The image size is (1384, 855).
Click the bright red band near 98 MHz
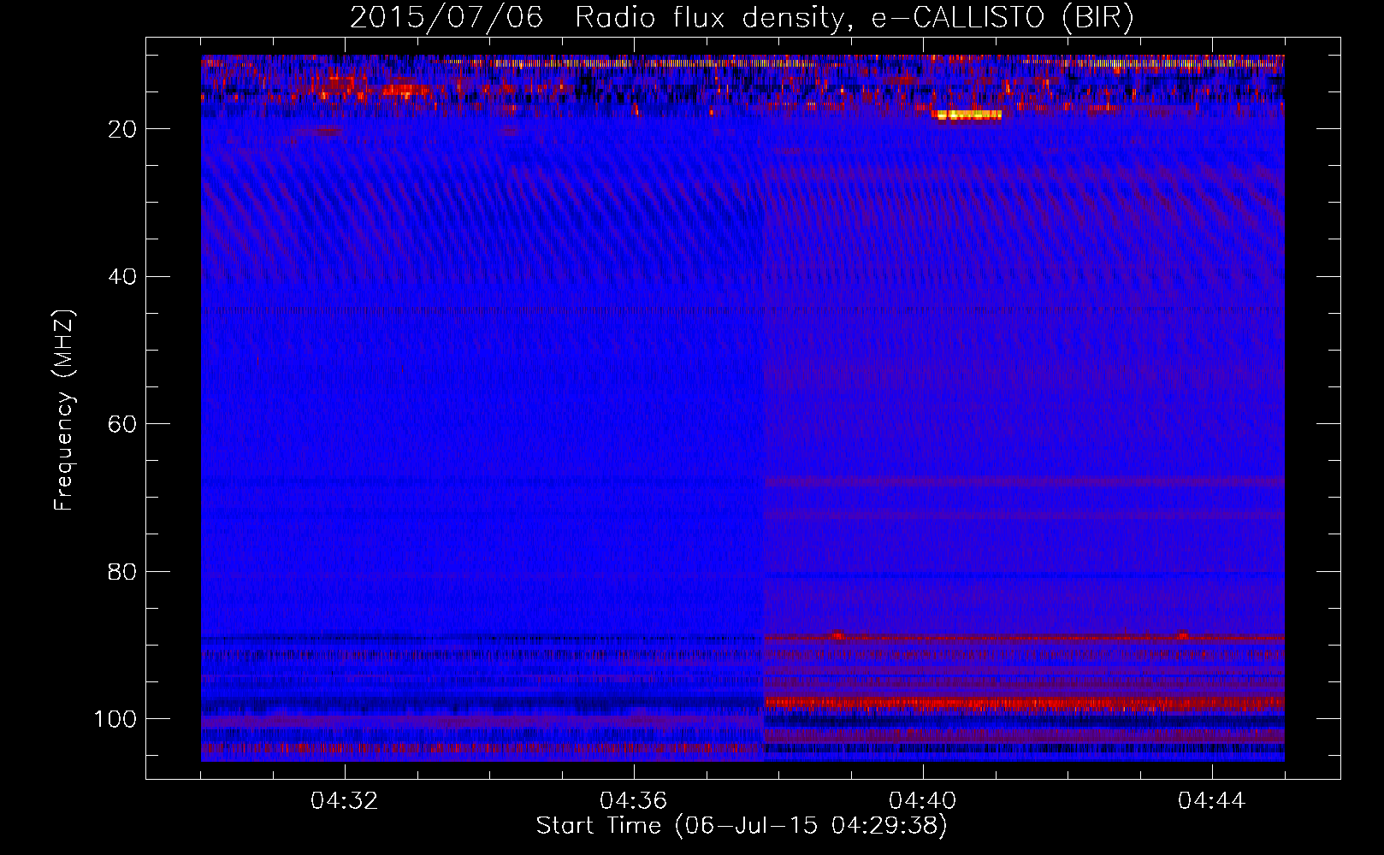(x=1024, y=703)
